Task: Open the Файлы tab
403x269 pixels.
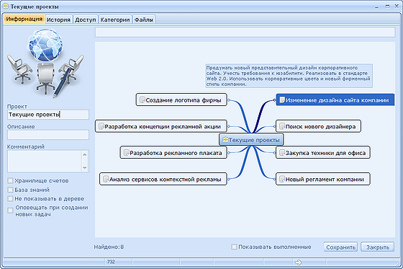Action: tap(144, 19)
